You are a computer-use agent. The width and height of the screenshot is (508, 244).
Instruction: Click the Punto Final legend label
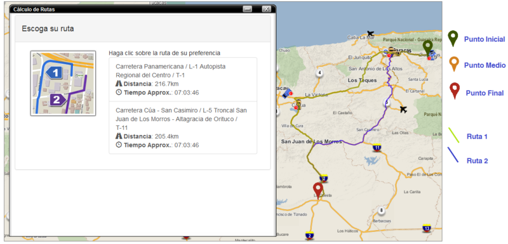[485, 93]
